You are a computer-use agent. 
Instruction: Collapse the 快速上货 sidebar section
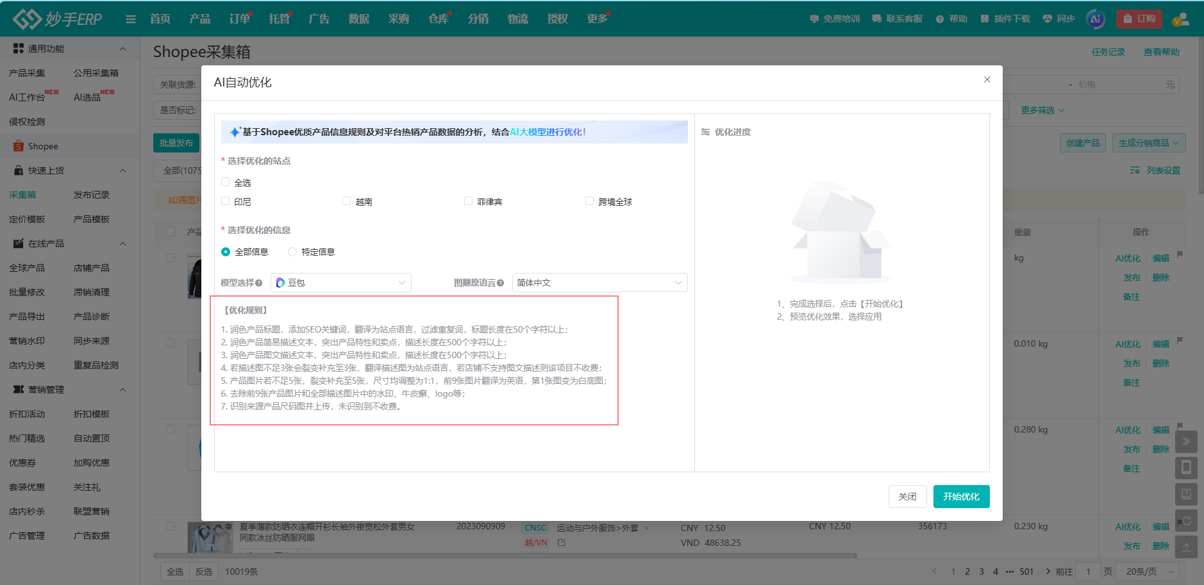(x=122, y=170)
